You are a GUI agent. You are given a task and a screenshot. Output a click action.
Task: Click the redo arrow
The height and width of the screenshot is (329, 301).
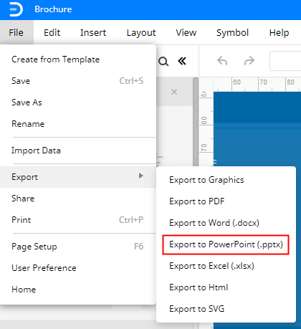(249, 61)
